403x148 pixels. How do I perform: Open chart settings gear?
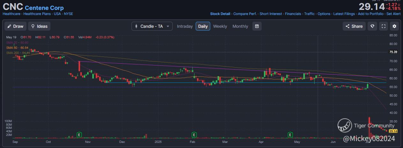pyautogui.click(x=394, y=26)
